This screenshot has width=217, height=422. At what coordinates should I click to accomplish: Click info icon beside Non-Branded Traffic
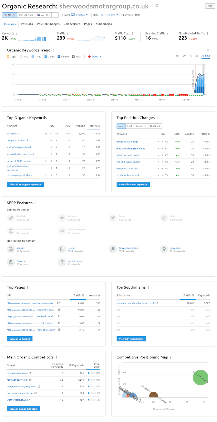207,33
